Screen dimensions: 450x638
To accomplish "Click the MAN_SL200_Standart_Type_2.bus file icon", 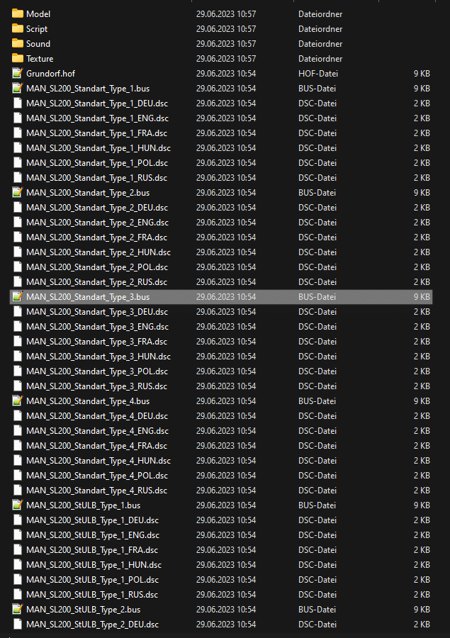I will (18, 192).
